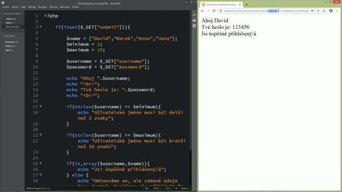342x192 pixels.
Task: Open the Nápověda menu in Brackets
Action: point(65,7)
